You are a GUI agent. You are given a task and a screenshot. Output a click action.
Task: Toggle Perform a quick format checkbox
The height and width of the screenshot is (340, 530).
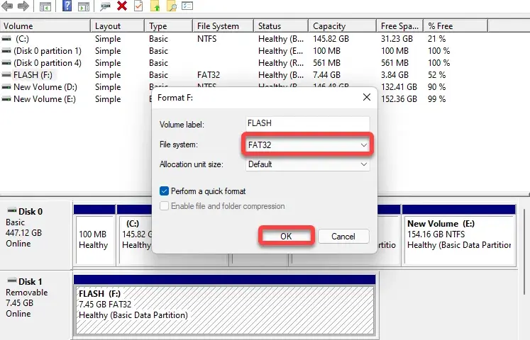click(x=164, y=191)
